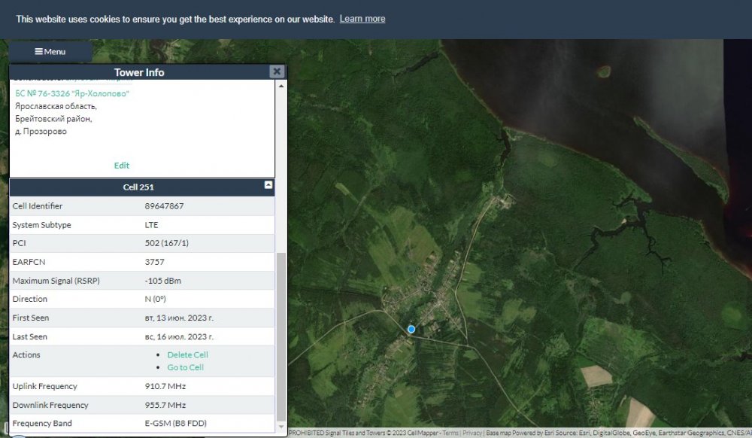Click the Delete Cell action link
The width and height of the screenshot is (752, 438).
click(187, 355)
